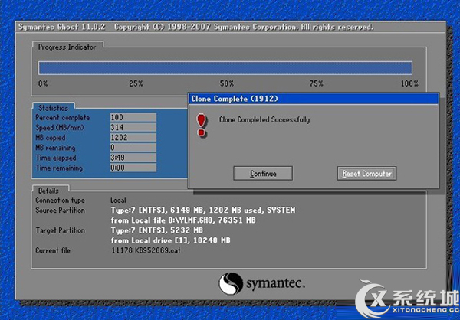Click the 100% progress marker label
Image resolution: width=460 pixels, height=320 pixels.
[x=409, y=83]
